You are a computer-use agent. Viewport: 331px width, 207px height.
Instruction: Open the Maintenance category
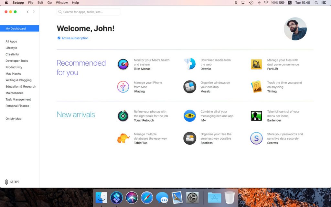14,93
